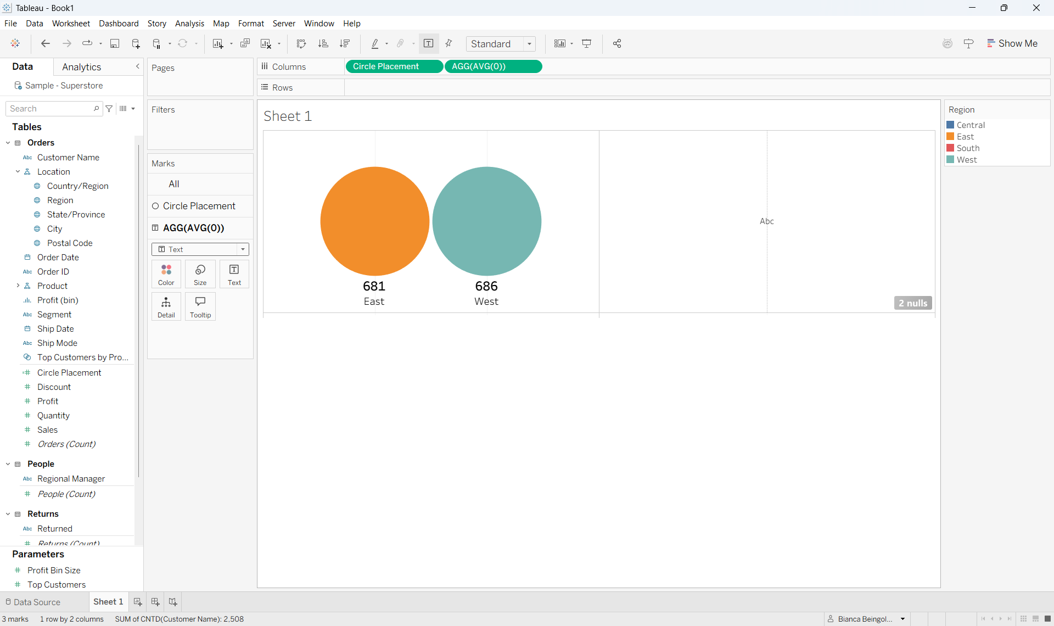This screenshot has width=1054, height=626.
Task: Click the Presentation Mode icon
Action: [587, 43]
